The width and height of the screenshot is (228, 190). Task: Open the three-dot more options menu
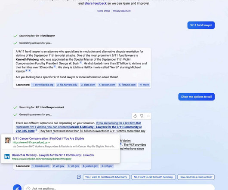click(148, 116)
